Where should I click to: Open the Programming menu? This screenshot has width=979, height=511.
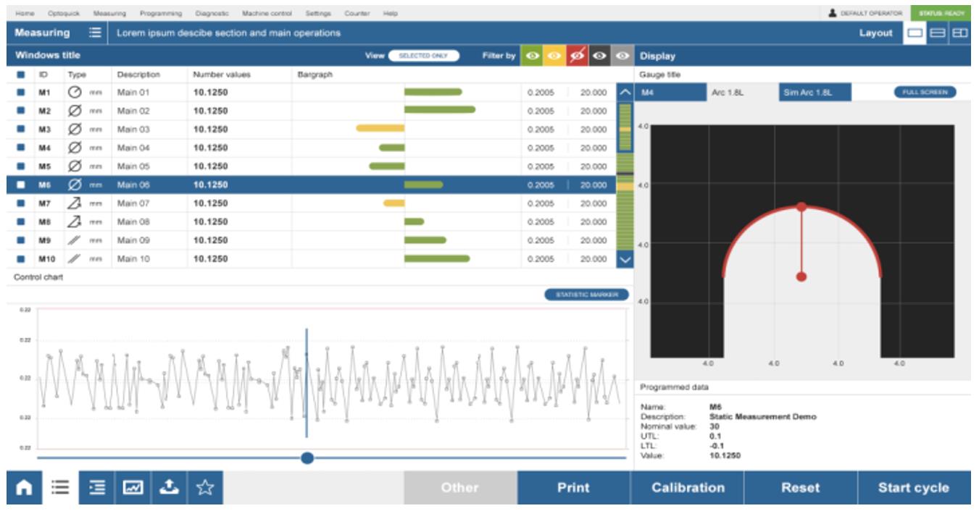[160, 14]
